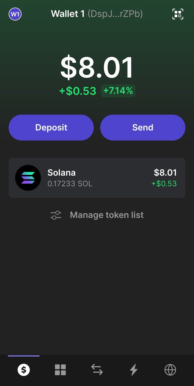Click the Deposit button
The image size is (194, 386).
click(x=51, y=127)
